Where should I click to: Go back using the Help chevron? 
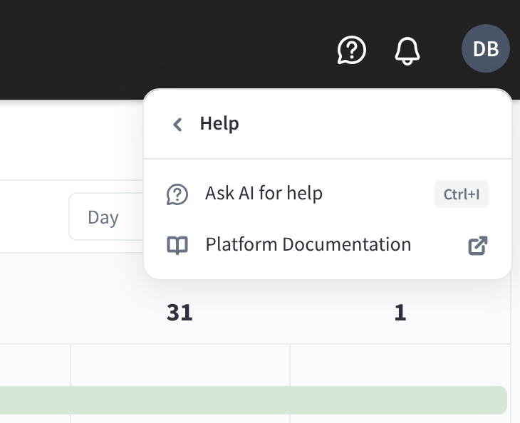click(x=178, y=125)
